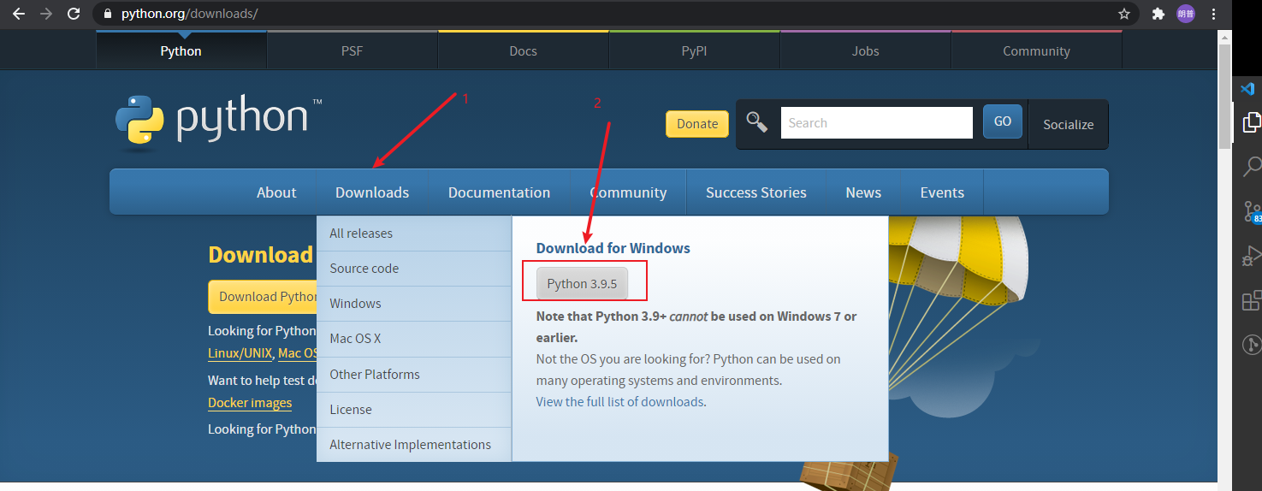This screenshot has height=491, width=1262.
Task: Open Chrome's three-dot menu
Action: click(x=1213, y=14)
